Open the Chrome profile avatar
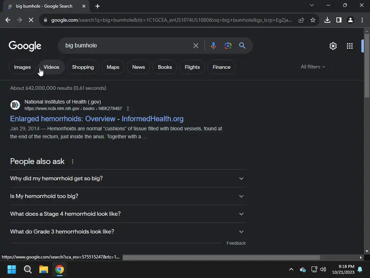370x278 pixels. (x=350, y=20)
